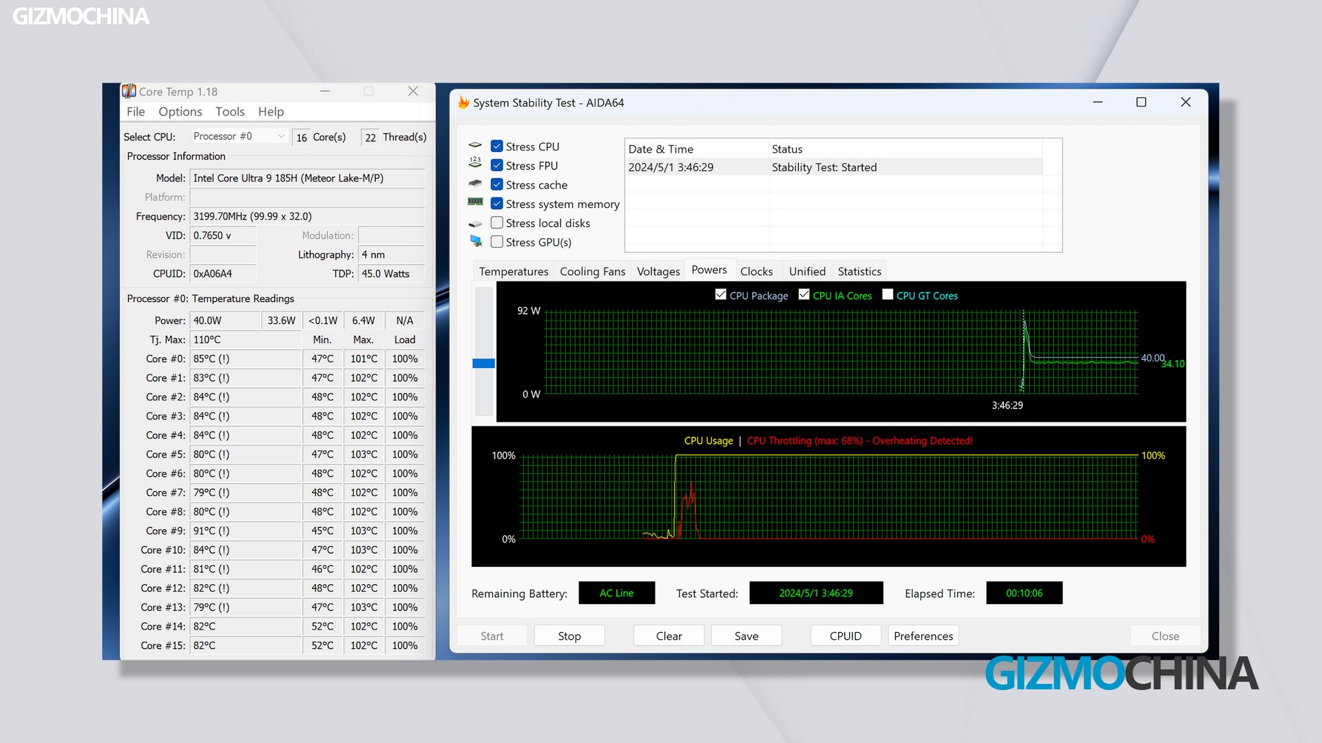Click the Stress CPU chip icon
Image resolution: width=1322 pixels, height=743 pixels.
pos(475,146)
